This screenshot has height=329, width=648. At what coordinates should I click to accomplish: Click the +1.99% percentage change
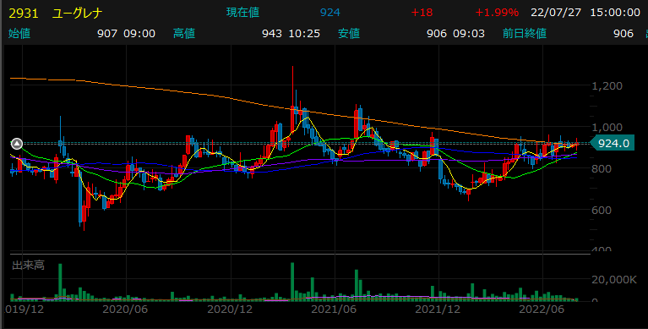[497, 13]
